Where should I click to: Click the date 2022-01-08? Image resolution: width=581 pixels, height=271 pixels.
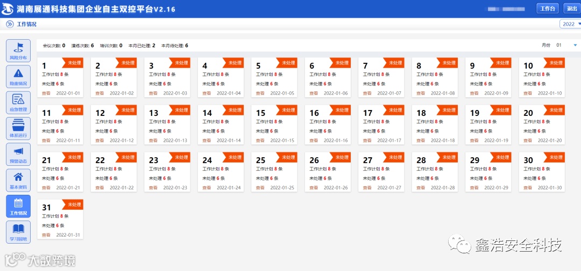coord(443,93)
